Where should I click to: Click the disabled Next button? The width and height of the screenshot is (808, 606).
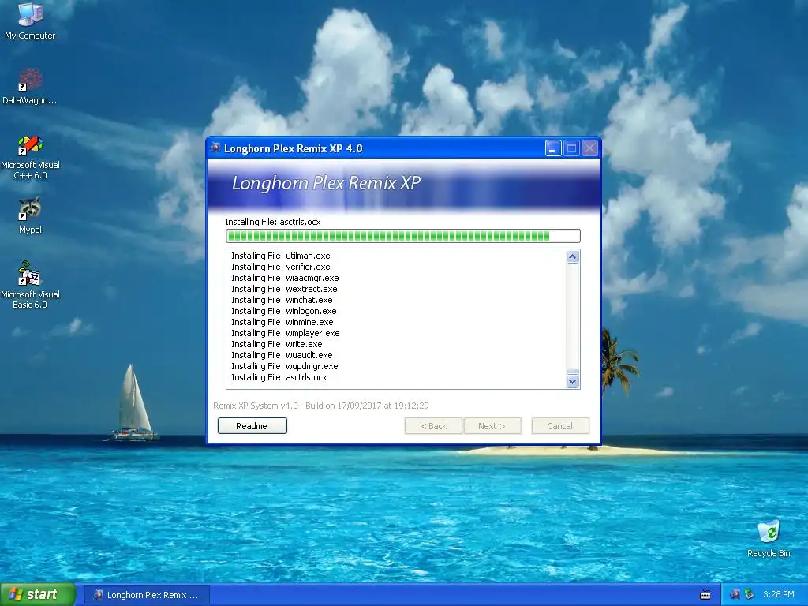tap(492, 426)
